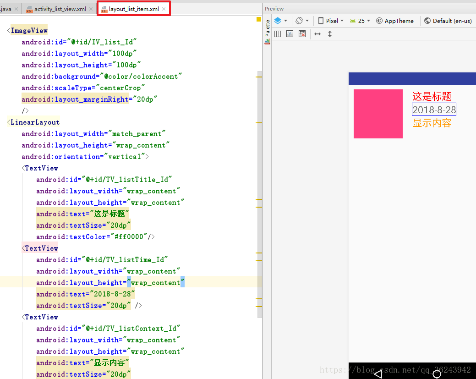Select the pink ImageView in preview
The height and width of the screenshot is (379, 476).
point(378,114)
